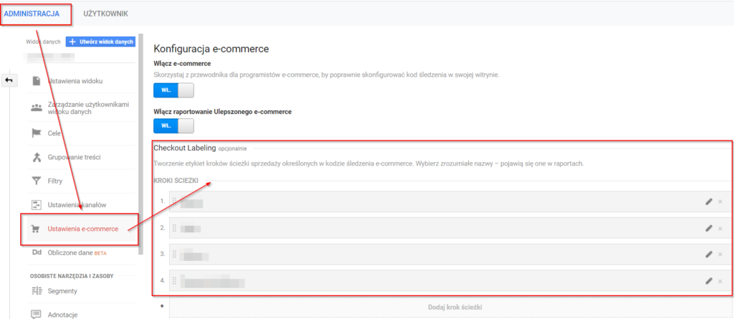Open Grupowanie treści settings
734x319 pixels.
[74, 157]
